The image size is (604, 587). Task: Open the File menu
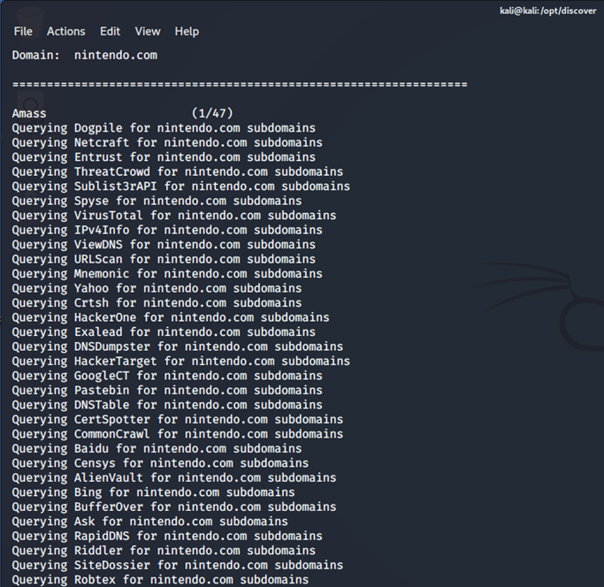[23, 32]
